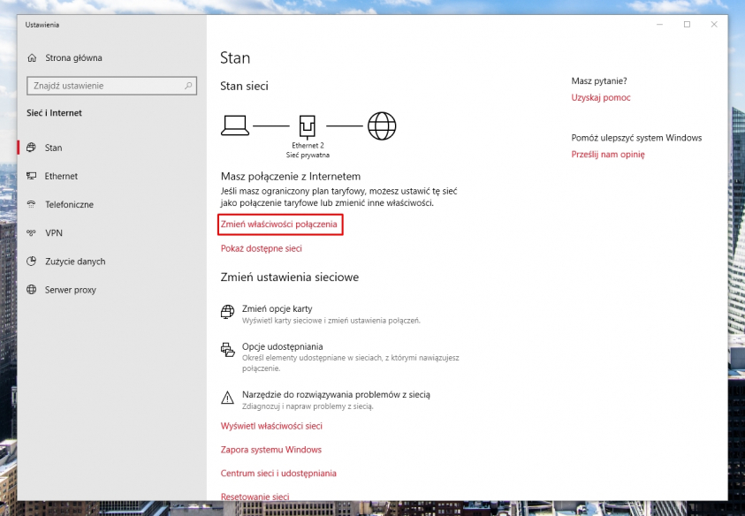Click the Serwer proxy globe icon
745x516 pixels.
point(33,290)
